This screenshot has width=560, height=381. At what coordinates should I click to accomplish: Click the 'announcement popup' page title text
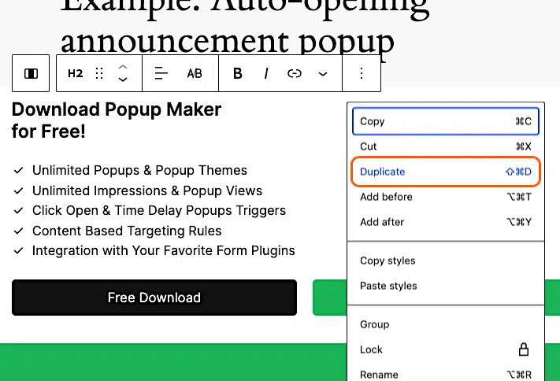tap(228, 43)
